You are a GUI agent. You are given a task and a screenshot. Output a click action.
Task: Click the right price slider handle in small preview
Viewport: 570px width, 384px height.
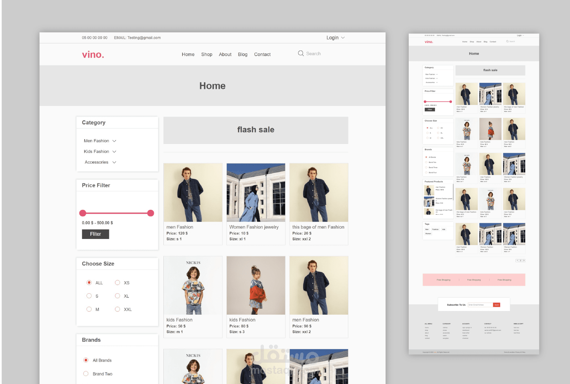tap(451, 102)
